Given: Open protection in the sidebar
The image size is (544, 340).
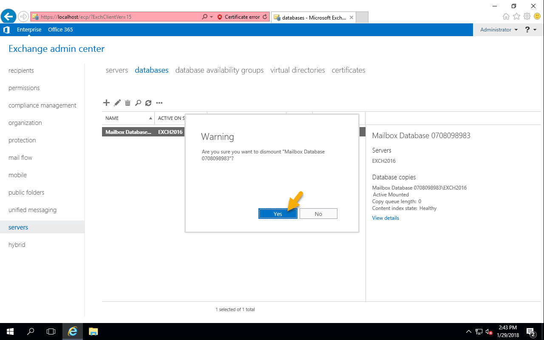Looking at the screenshot, I should tap(22, 140).
